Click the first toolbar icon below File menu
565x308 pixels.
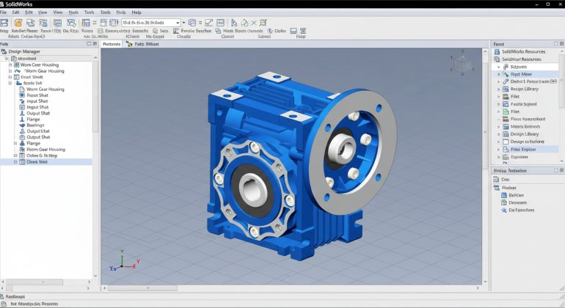click(6, 23)
